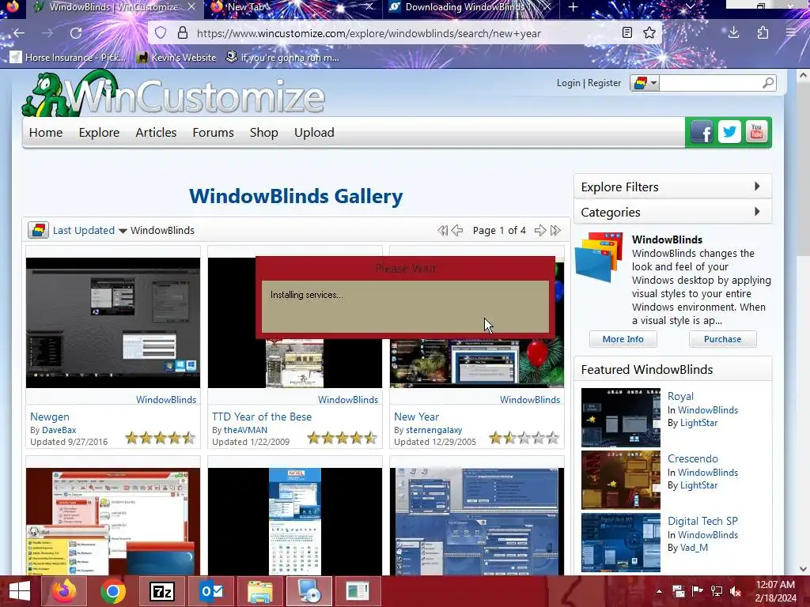Reload the page with the refresh icon
The width and height of the screenshot is (810, 607).
[x=76, y=33]
